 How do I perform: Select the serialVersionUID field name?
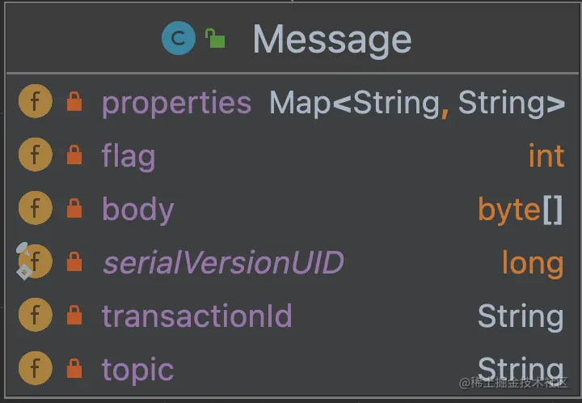pyautogui.click(x=222, y=263)
